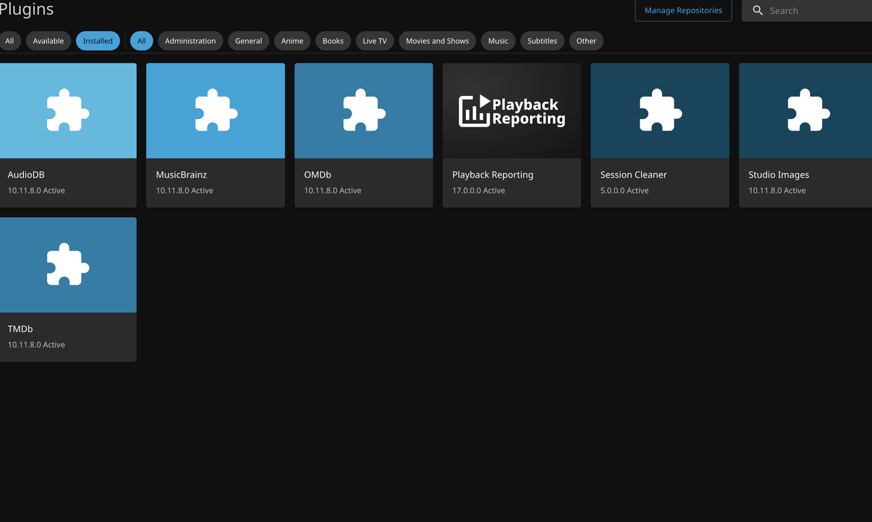Click the Plugins page heading
872x522 pixels.
click(27, 10)
